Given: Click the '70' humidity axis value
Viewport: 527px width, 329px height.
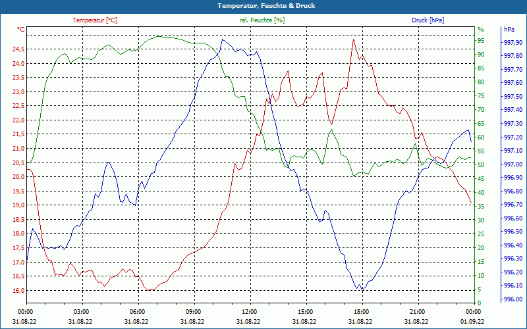Looking at the screenshot, I should click(x=481, y=110).
